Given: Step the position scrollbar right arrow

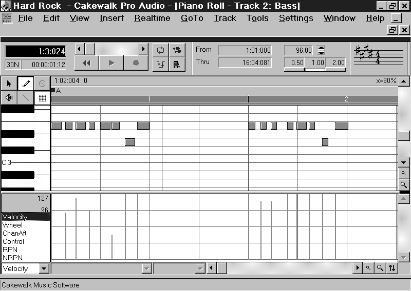Looking at the screenshot, I should [x=143, y=49].
